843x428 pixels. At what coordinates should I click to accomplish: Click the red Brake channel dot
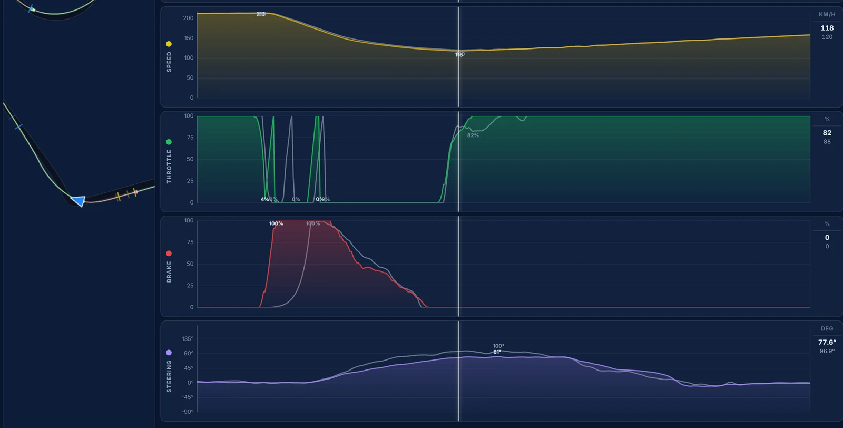[169, 254]
